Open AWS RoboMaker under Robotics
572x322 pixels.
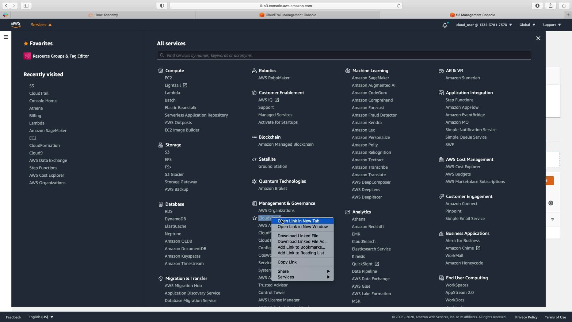tap(274, 78)
